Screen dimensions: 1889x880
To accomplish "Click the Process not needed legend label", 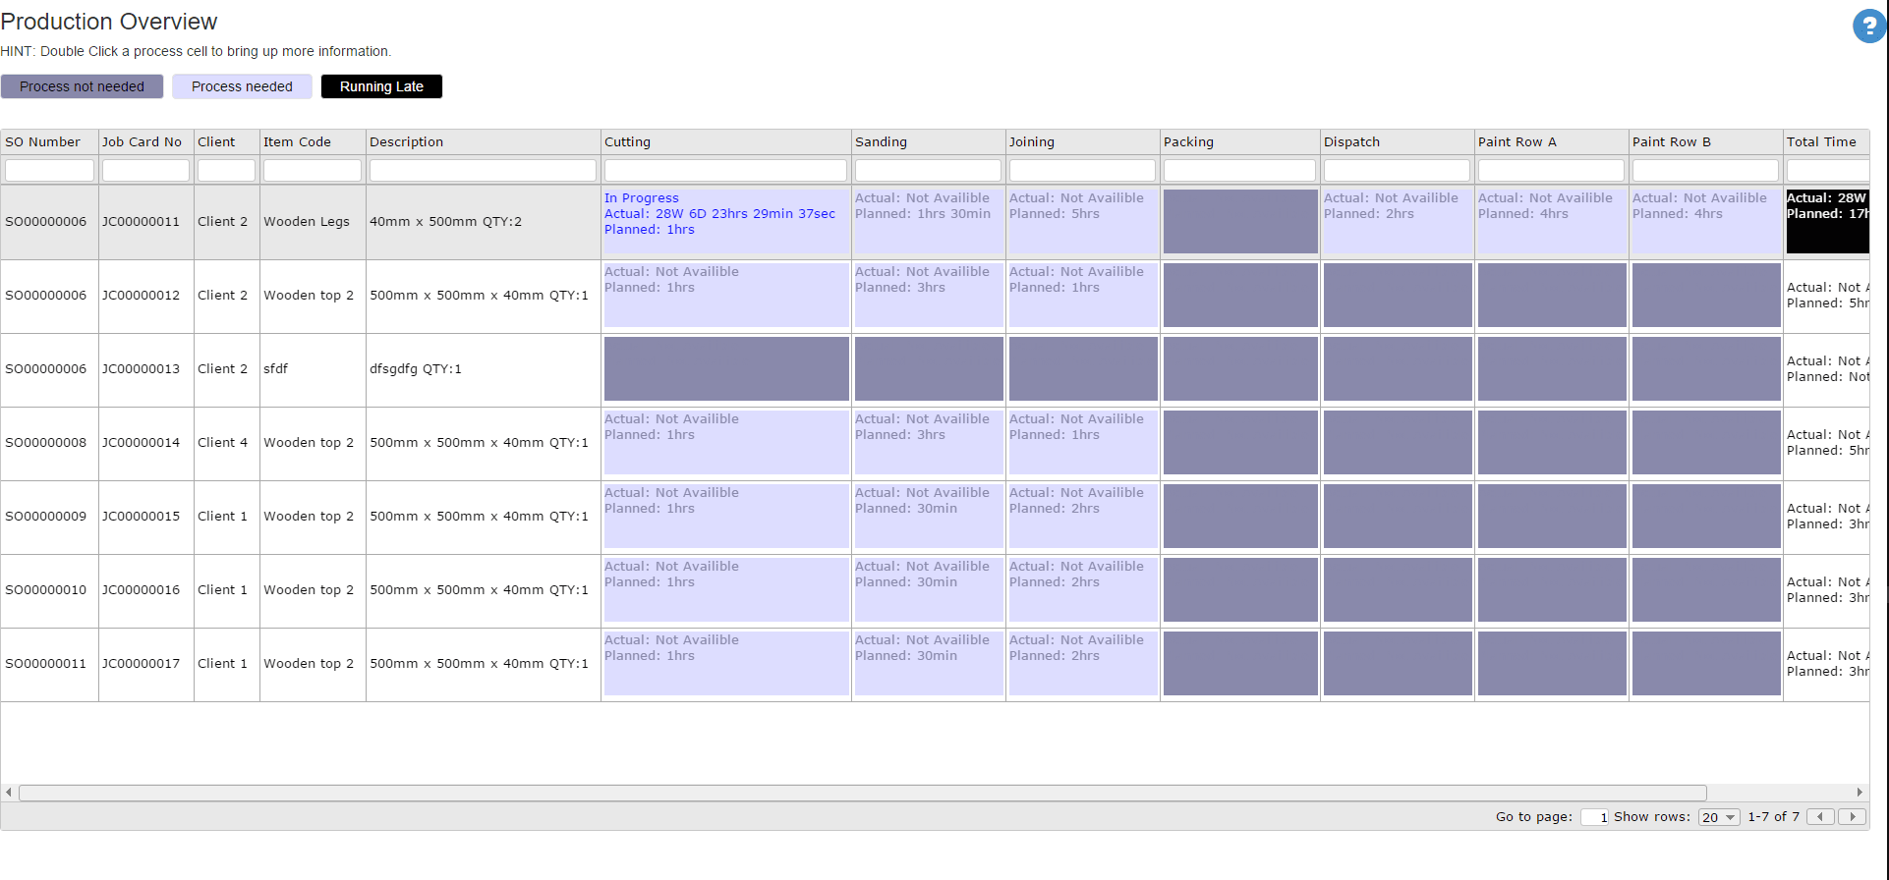I will coord(83,86).
